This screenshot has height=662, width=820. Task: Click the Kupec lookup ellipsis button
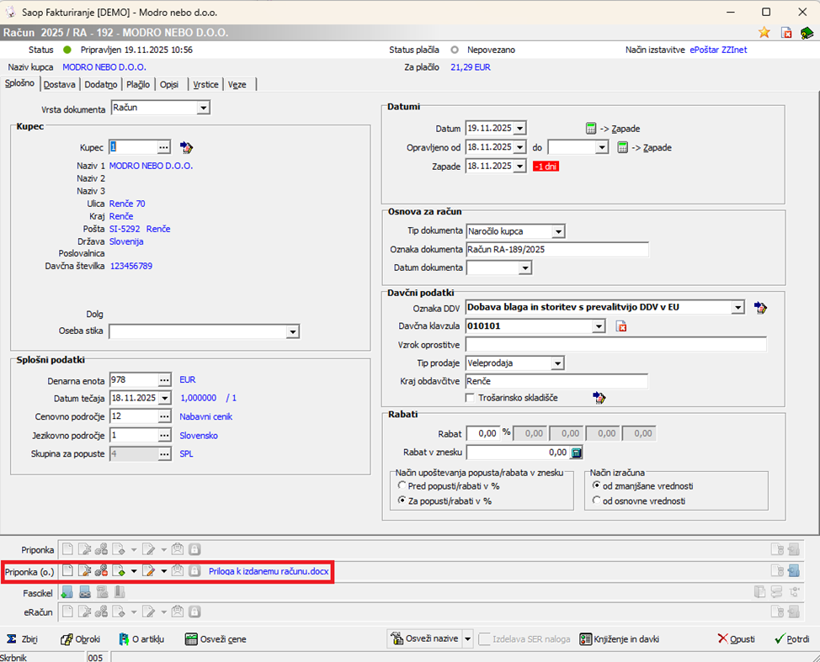[163, 147]
